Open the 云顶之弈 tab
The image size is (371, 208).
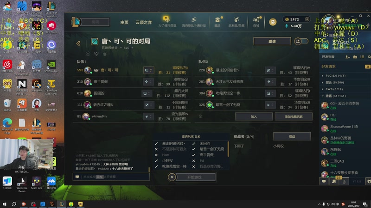tap(144, 22)
